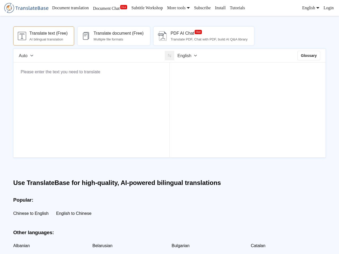Choose English to Chinese translation
Screen dimensions: 339x254
point(74,213)
